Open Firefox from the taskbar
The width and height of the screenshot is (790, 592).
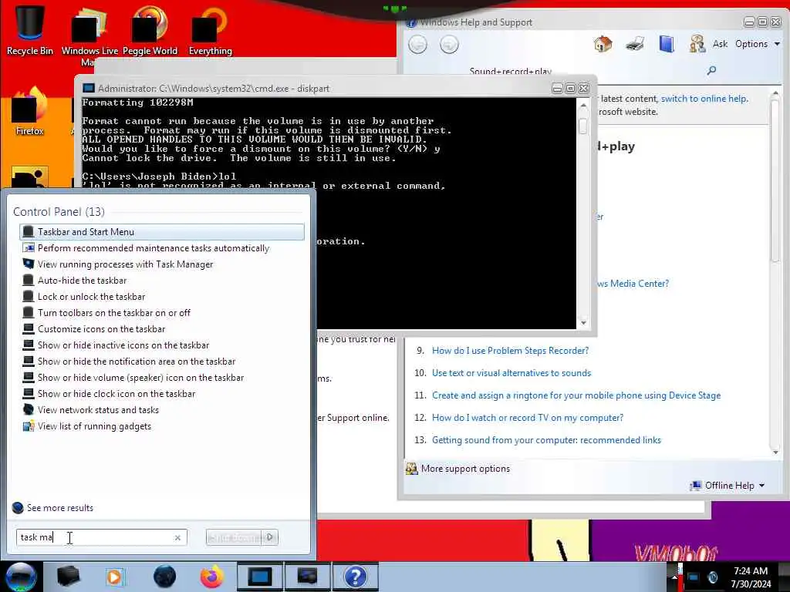tap(212, 577)
